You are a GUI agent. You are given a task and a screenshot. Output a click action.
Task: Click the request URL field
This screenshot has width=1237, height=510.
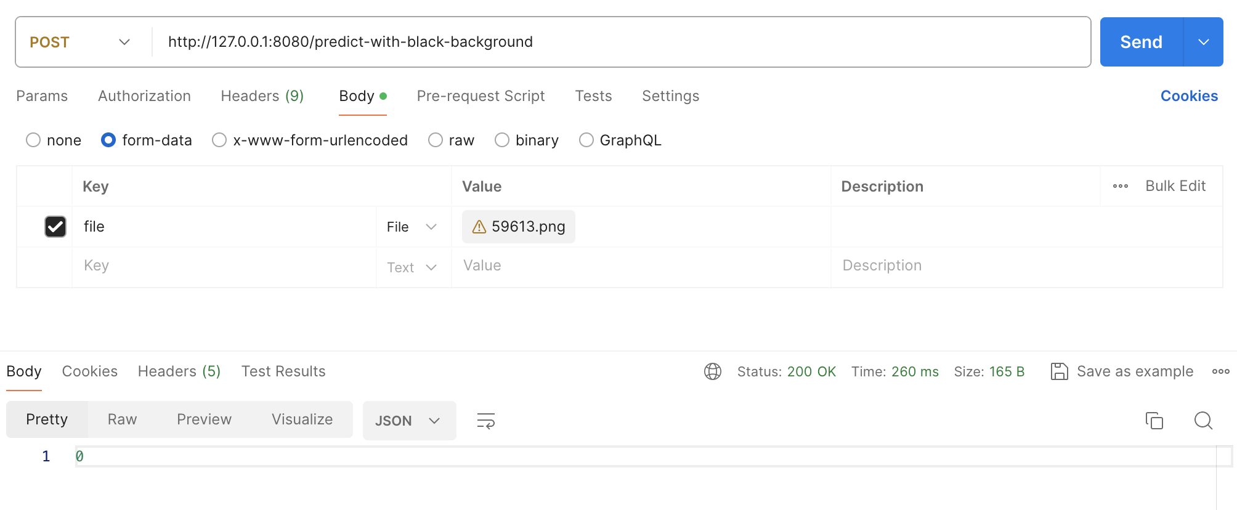pyautogui.click(x=616, y=42)
